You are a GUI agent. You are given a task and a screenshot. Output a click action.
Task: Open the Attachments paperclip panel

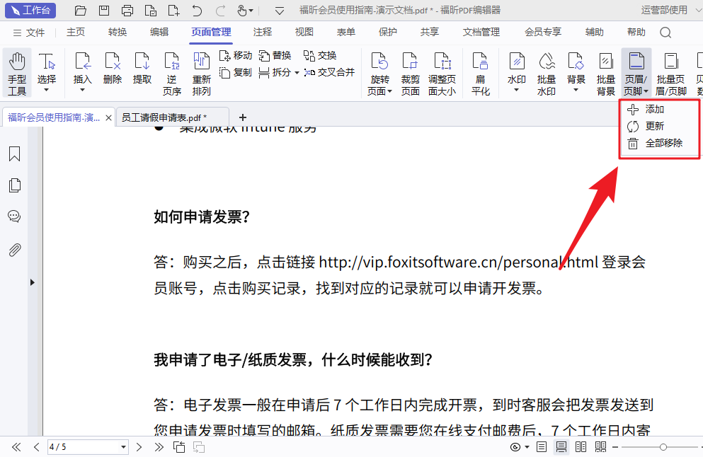pyautogui.click(x=14, y=250)
